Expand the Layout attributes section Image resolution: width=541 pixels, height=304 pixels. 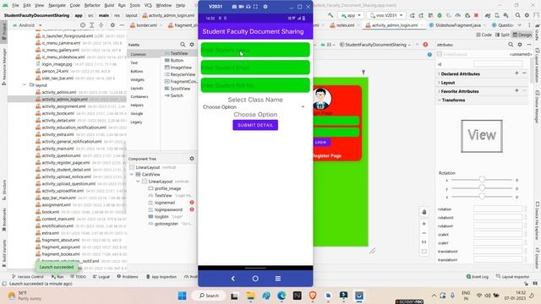439,83
